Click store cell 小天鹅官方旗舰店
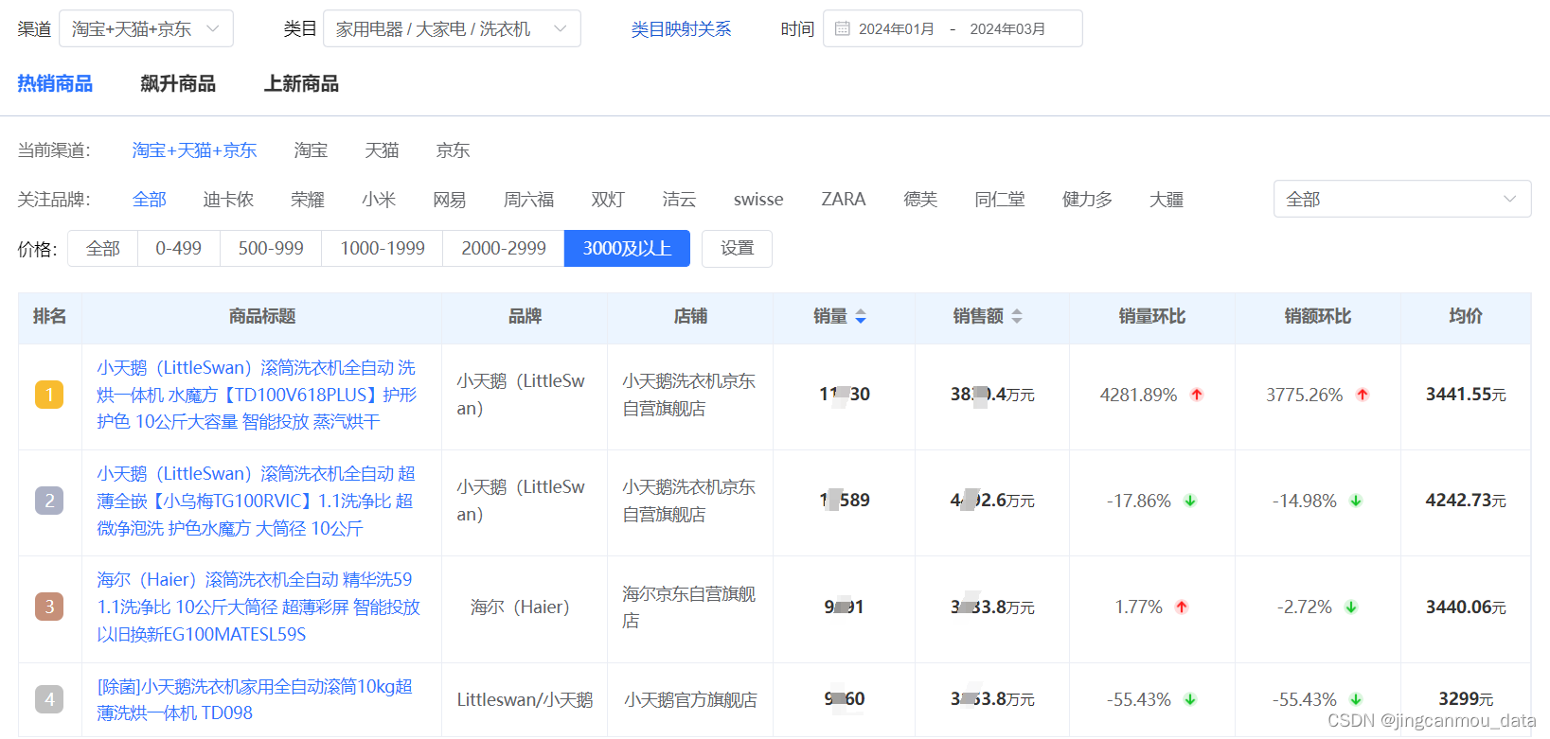The image size is (1550, 739). point(690,699)
